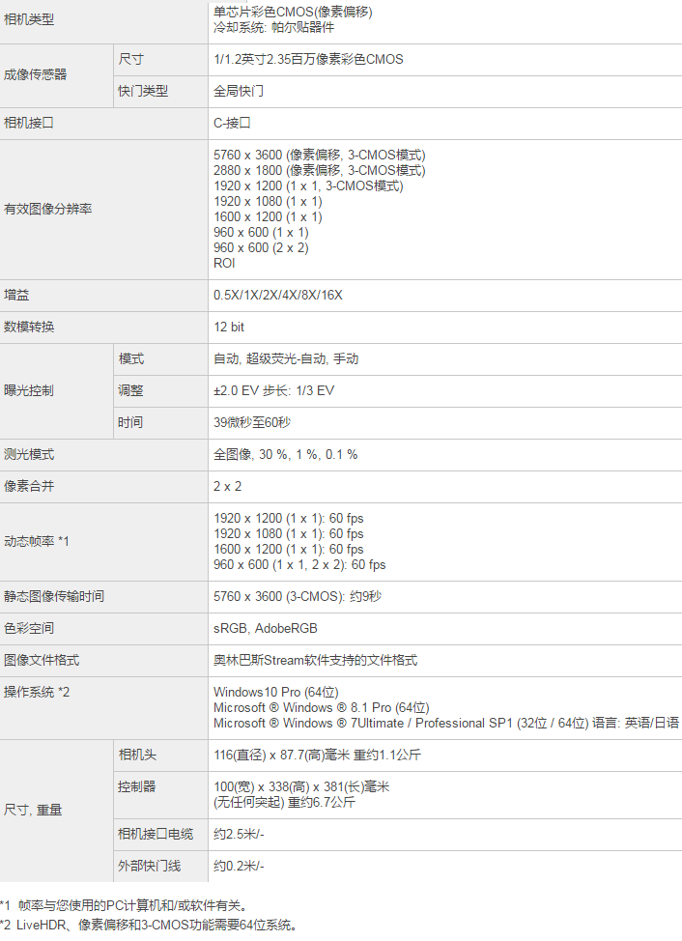Click the 曝光控制 row header
Screen dimensions: 682x941
click(x=29, y=391)
